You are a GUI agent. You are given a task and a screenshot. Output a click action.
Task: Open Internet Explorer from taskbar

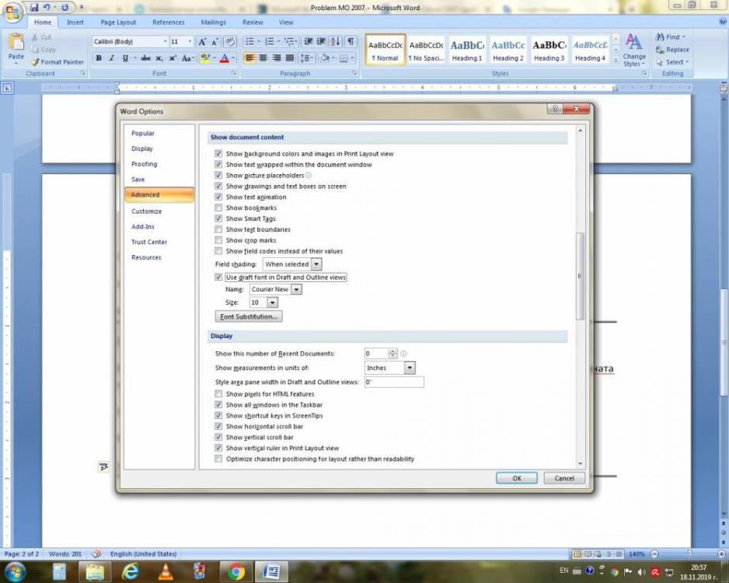(x=131, y=571)
